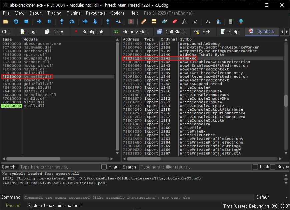
Task: Find intermodular calls icon
Action: point(218,22)
